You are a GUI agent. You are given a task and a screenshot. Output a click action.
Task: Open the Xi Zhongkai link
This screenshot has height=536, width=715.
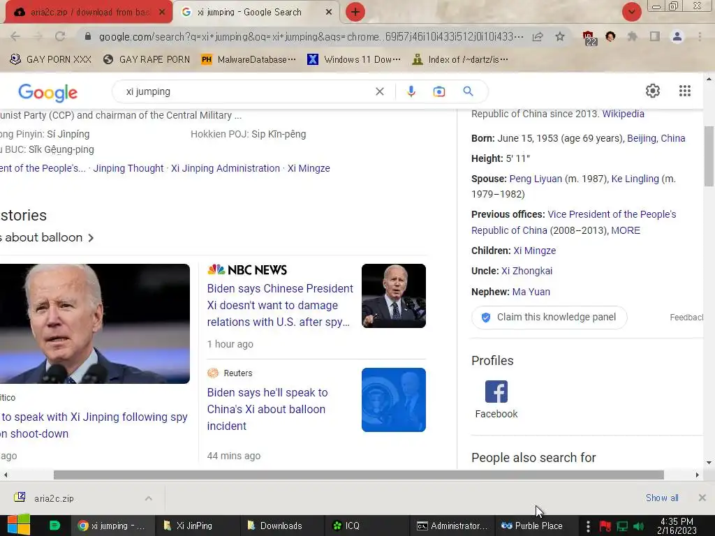tap(526, 271)
